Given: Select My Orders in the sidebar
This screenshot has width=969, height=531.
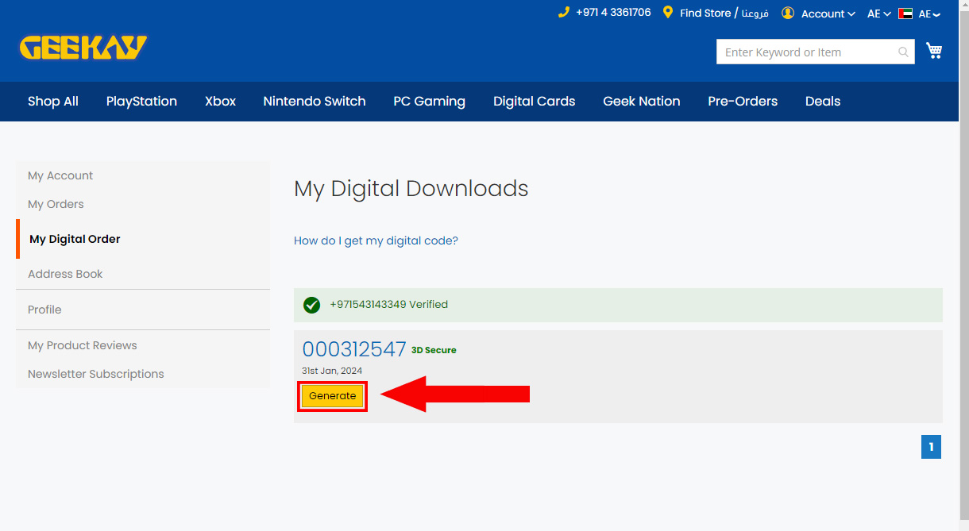Looking at the screenshot, I should 56,204.
